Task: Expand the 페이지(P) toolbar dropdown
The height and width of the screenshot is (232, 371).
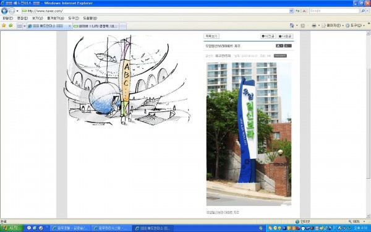Action: coord(333,25)
